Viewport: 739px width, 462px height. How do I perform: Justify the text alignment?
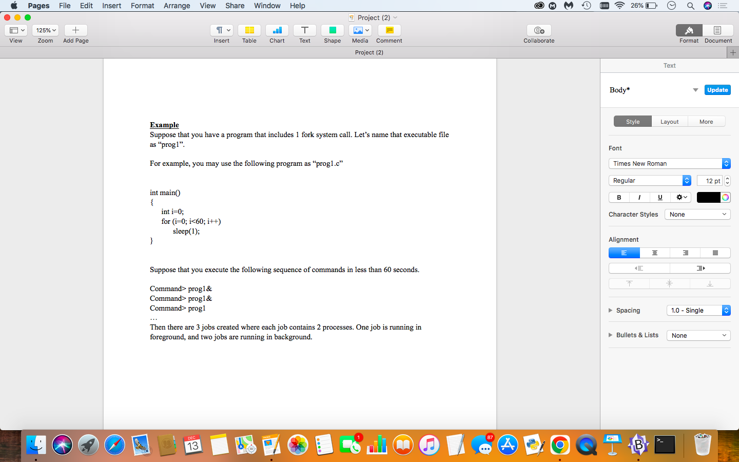[x=715, y=253]
